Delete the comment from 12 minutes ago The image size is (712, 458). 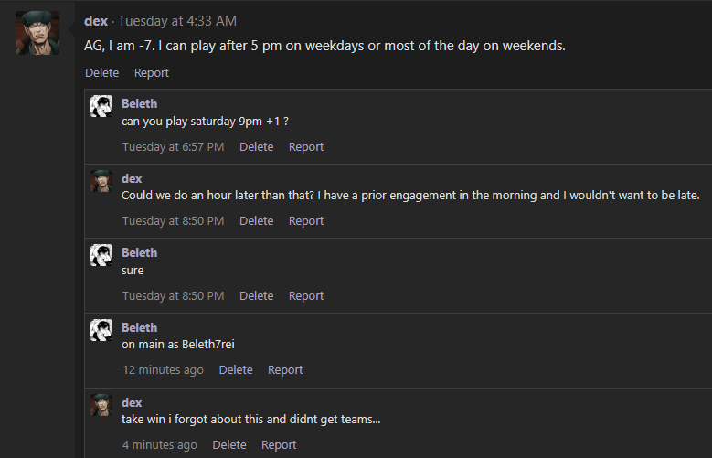(x=236, y=370)
